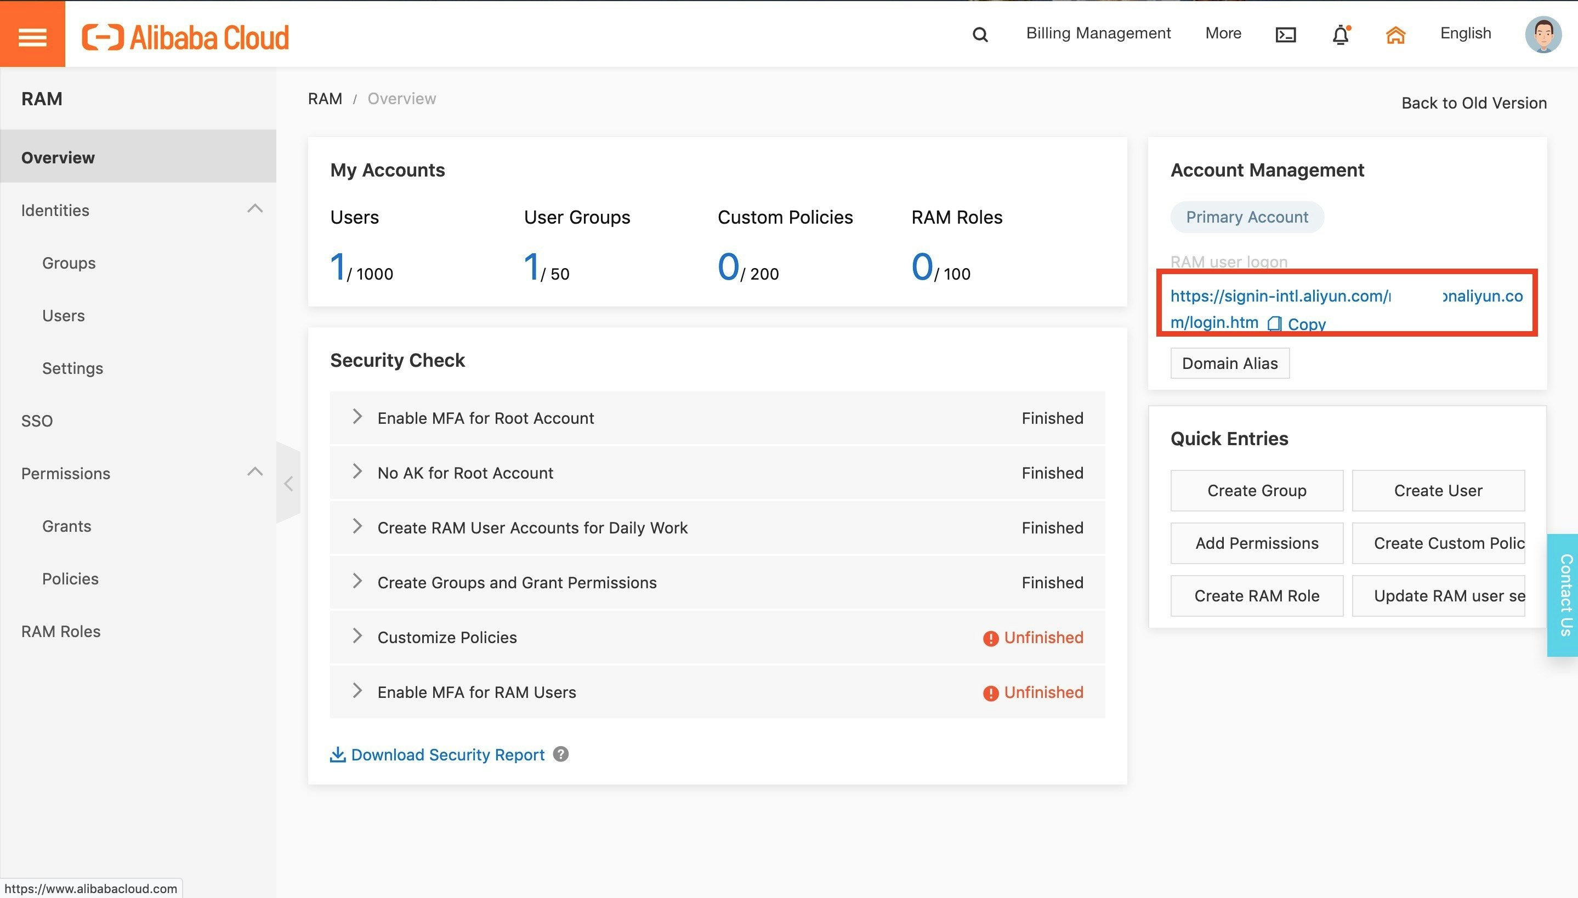Expand No AK for Root Account row
The height and width of the screenshot is (898, 1578).
pyautogui.click(x=357, y=471)
